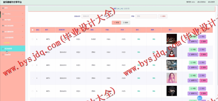This screenshot has width=218, height=101.
Task: Open 详情 for row 编号2
Action: tap(193, 50)
